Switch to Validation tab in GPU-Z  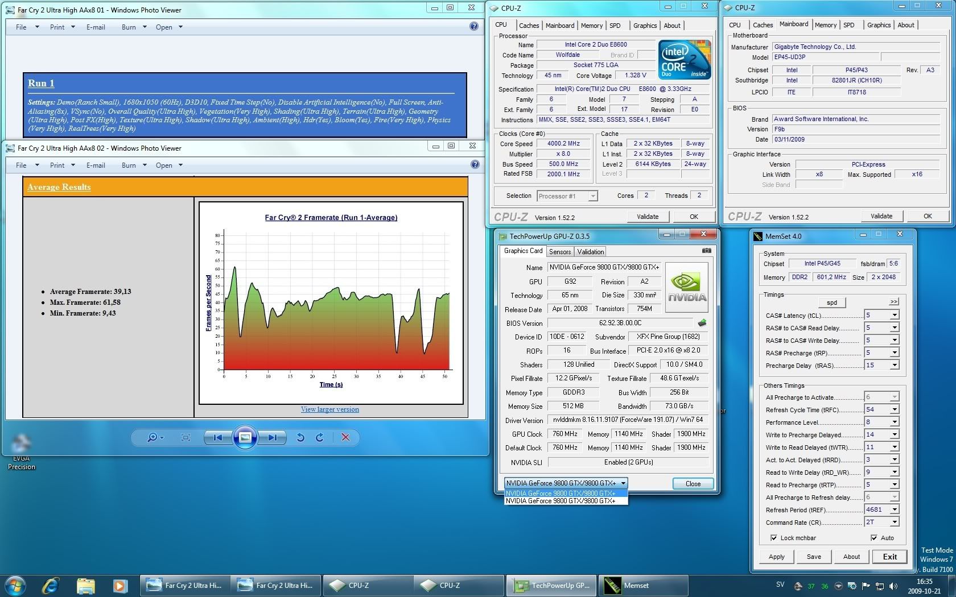[x=591, y=251]
